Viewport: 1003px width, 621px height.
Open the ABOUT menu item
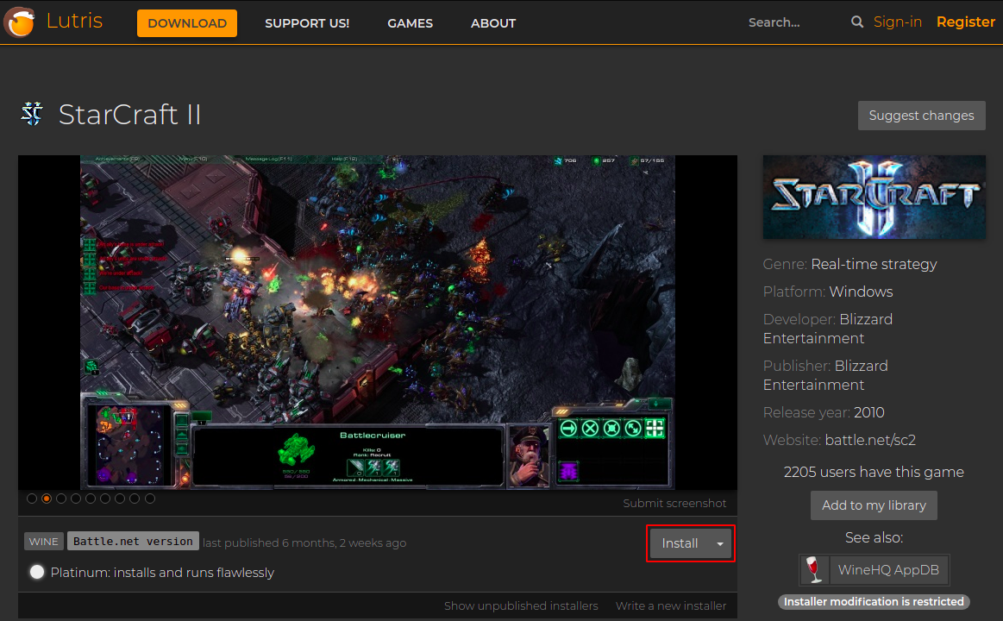[493, 23]
